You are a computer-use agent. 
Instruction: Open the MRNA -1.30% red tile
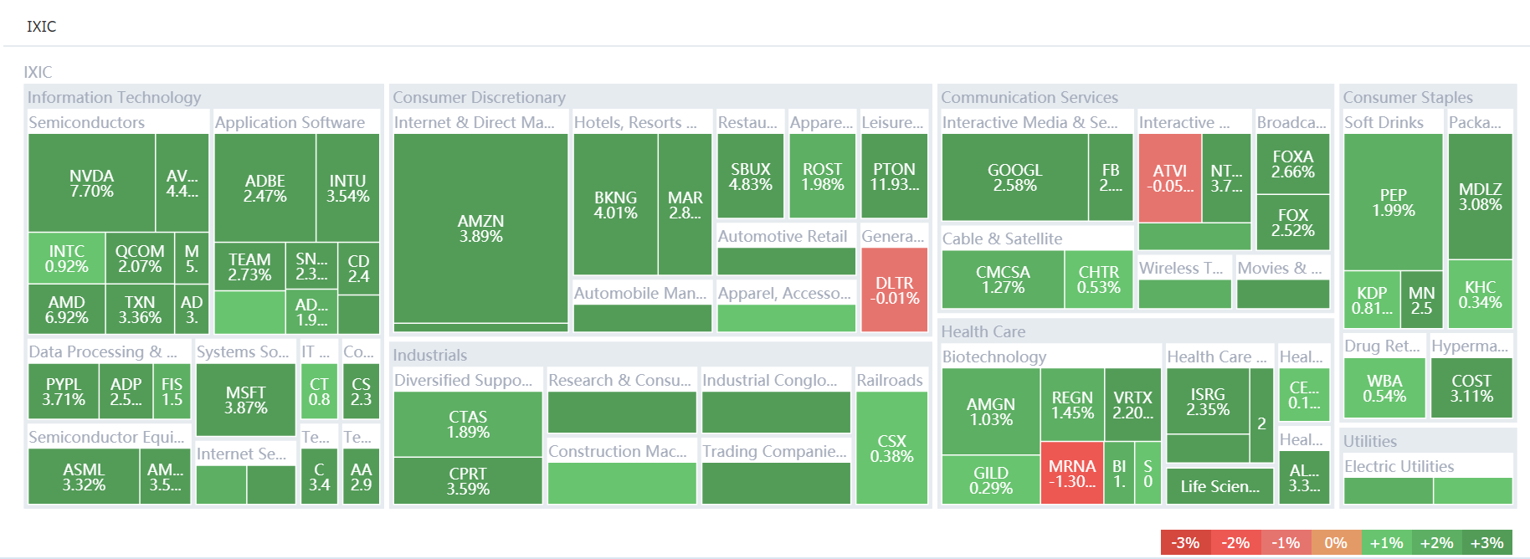pyautogui.click(x=1071, y=474)
